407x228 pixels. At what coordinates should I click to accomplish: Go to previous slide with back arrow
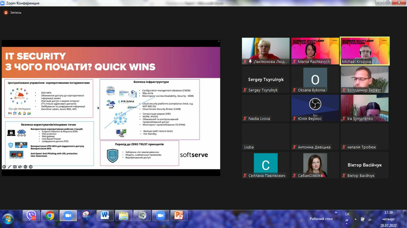[4, 167]
